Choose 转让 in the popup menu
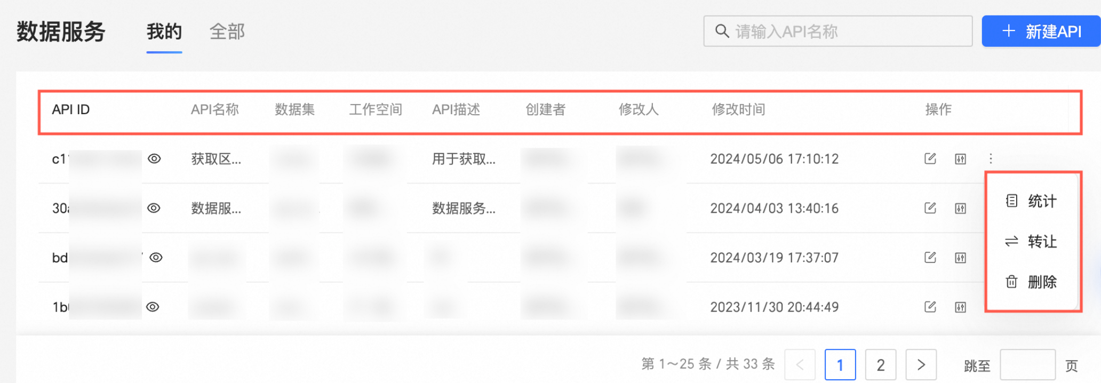 pyautogui.click(x=1031, y=241)
